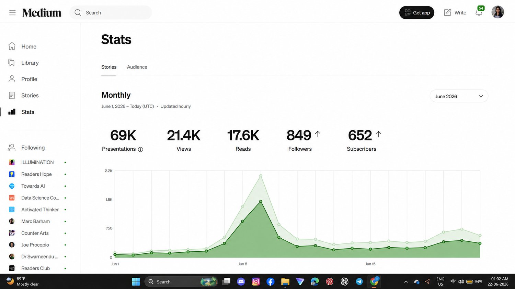Click the notifications bell icon
Image resolution: width=515 pixels, height=289 pixels.
479,13
